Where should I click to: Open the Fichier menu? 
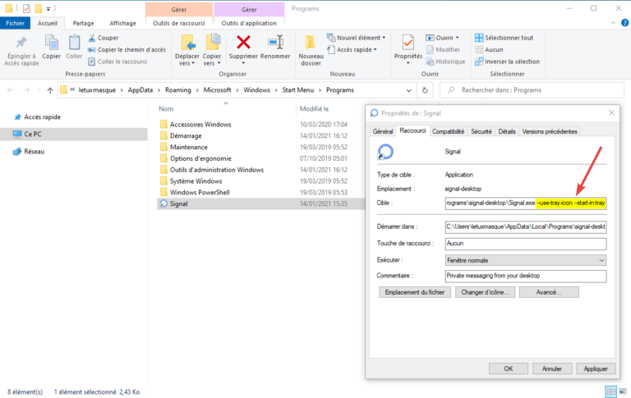(15, 23)
